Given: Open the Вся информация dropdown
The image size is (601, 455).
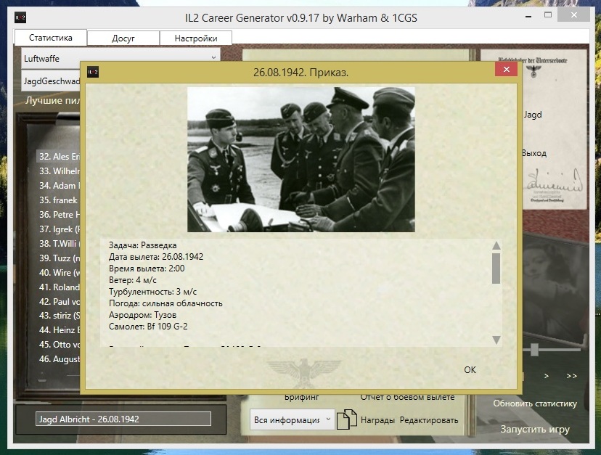Looking at the screenshot, I should (292, 419).
